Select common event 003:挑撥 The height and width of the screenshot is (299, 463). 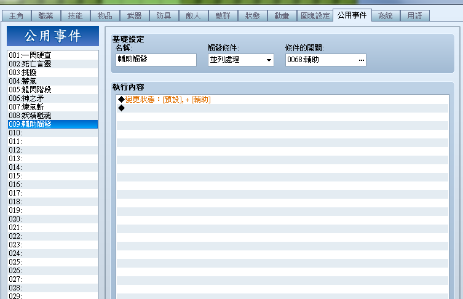click(x=53, y=73)
